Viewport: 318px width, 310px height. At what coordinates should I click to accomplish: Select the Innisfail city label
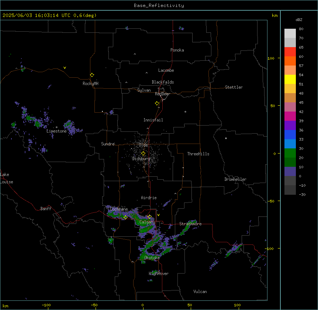tap(153, 120)
